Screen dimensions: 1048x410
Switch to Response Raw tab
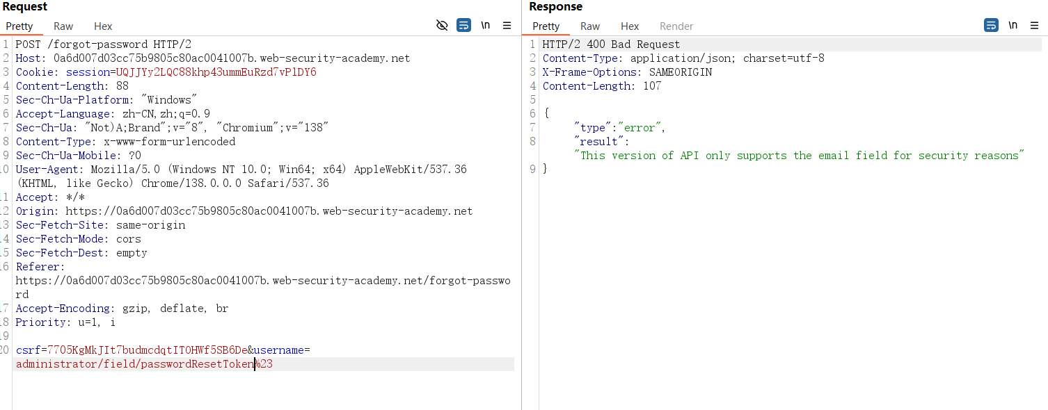pos(590,26)
